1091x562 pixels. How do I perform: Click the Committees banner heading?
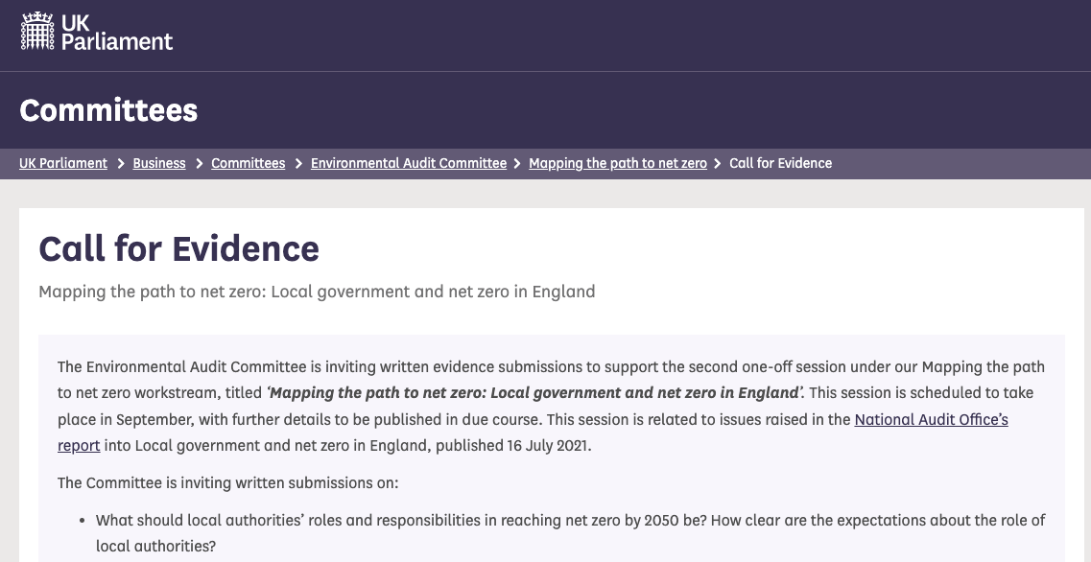(108, 110)
